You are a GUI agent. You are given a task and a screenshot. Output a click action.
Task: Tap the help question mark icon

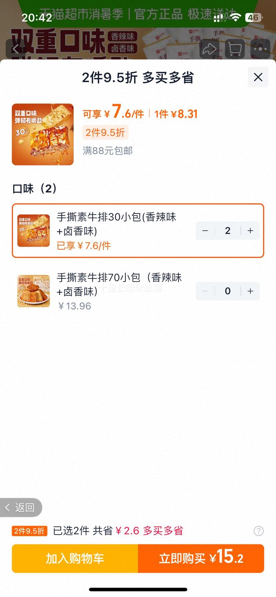click(x=258, y=531)
